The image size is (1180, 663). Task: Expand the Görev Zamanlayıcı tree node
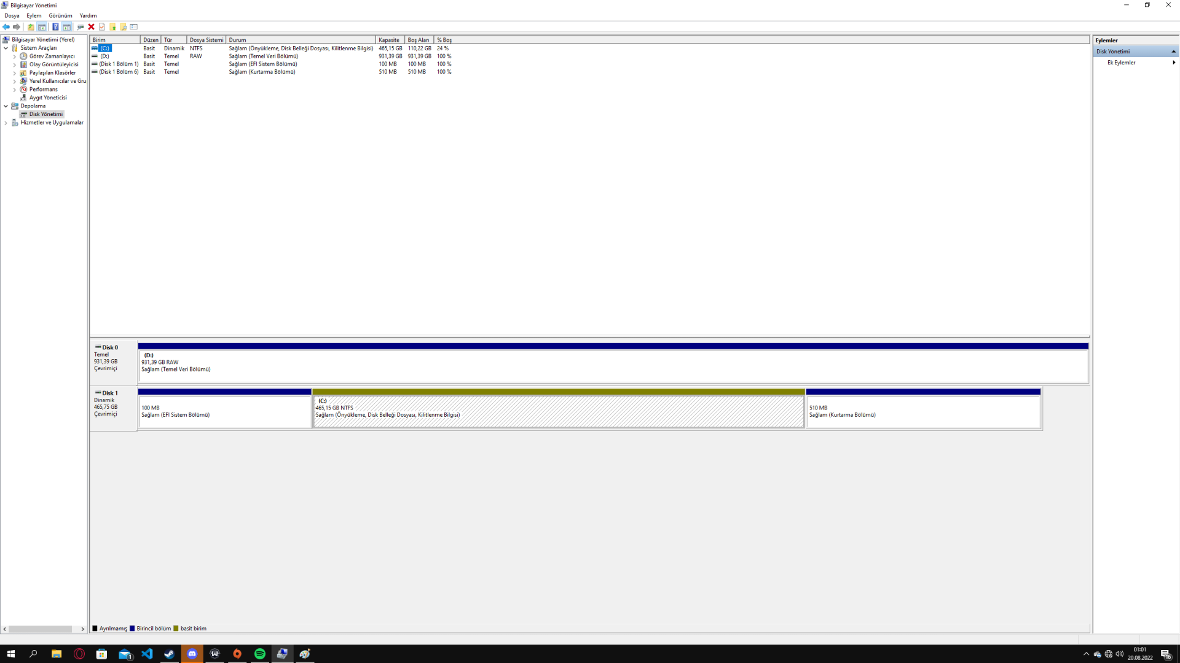(x=15, y=56)
